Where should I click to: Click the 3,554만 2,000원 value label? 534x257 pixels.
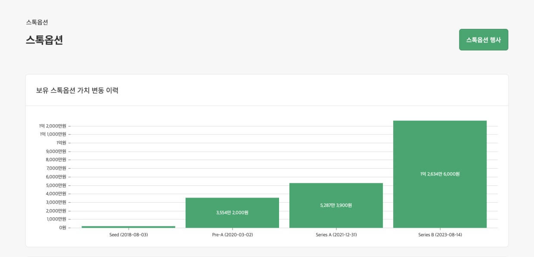[x=232, y=213]
